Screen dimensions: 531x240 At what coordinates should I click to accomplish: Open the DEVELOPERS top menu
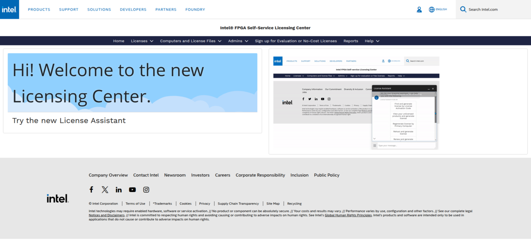133,9
